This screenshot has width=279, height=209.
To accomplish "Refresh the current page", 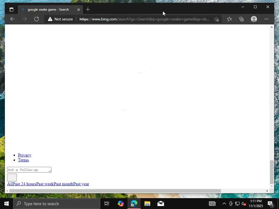I will 37,19.
